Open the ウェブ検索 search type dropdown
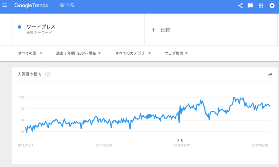Screen dimensions: 279x167 click(176, 53)
